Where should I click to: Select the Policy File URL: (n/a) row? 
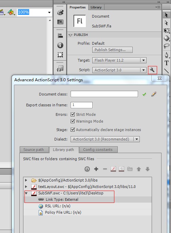pyautogui.click(x=88, y=212)
